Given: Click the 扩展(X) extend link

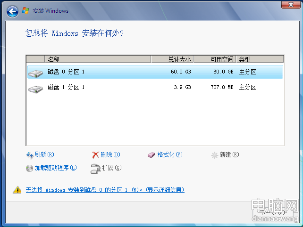Looking at the screenshot, I should click(112, 168).
